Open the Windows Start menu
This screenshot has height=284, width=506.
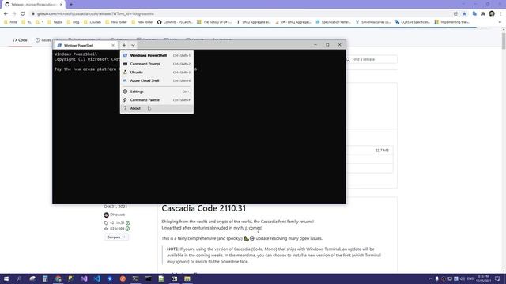[6, 278]
